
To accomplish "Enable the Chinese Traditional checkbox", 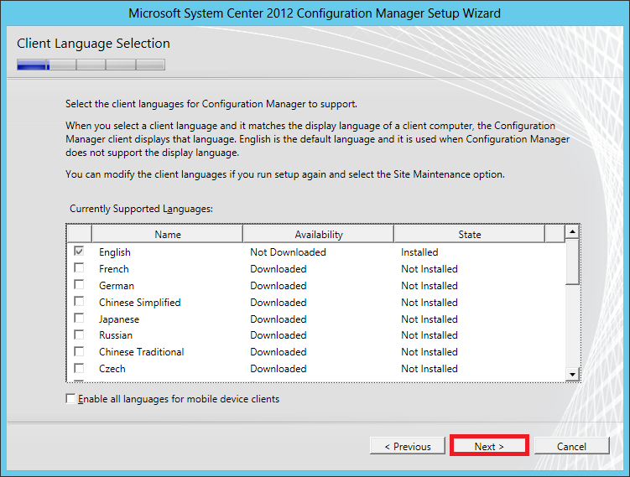I will click(x=79, y=352).
